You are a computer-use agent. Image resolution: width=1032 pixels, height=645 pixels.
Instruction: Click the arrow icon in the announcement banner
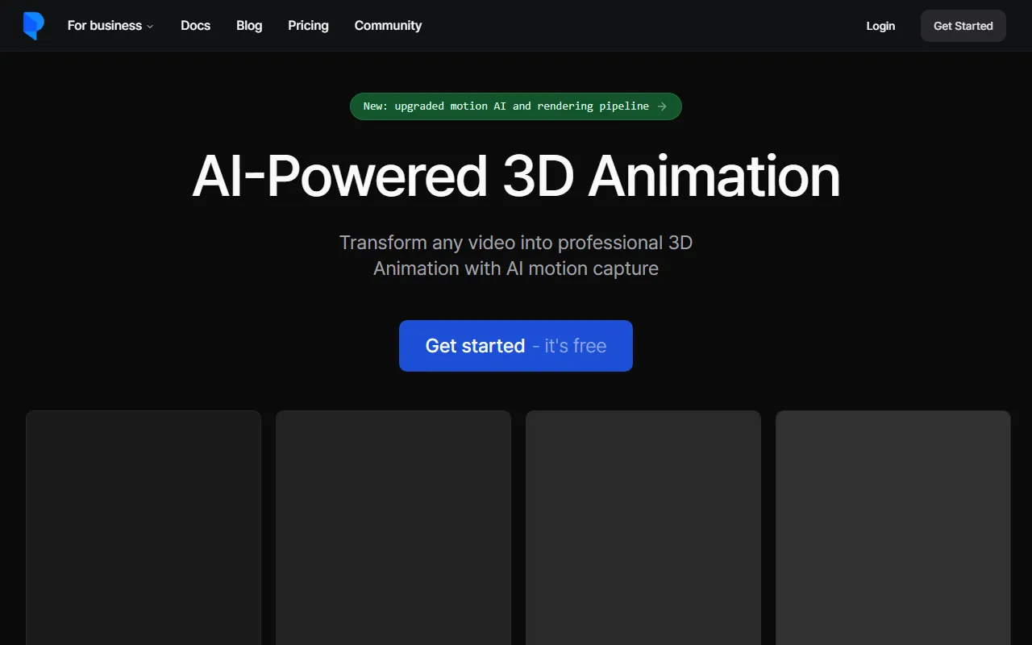(x=662, y=106)
